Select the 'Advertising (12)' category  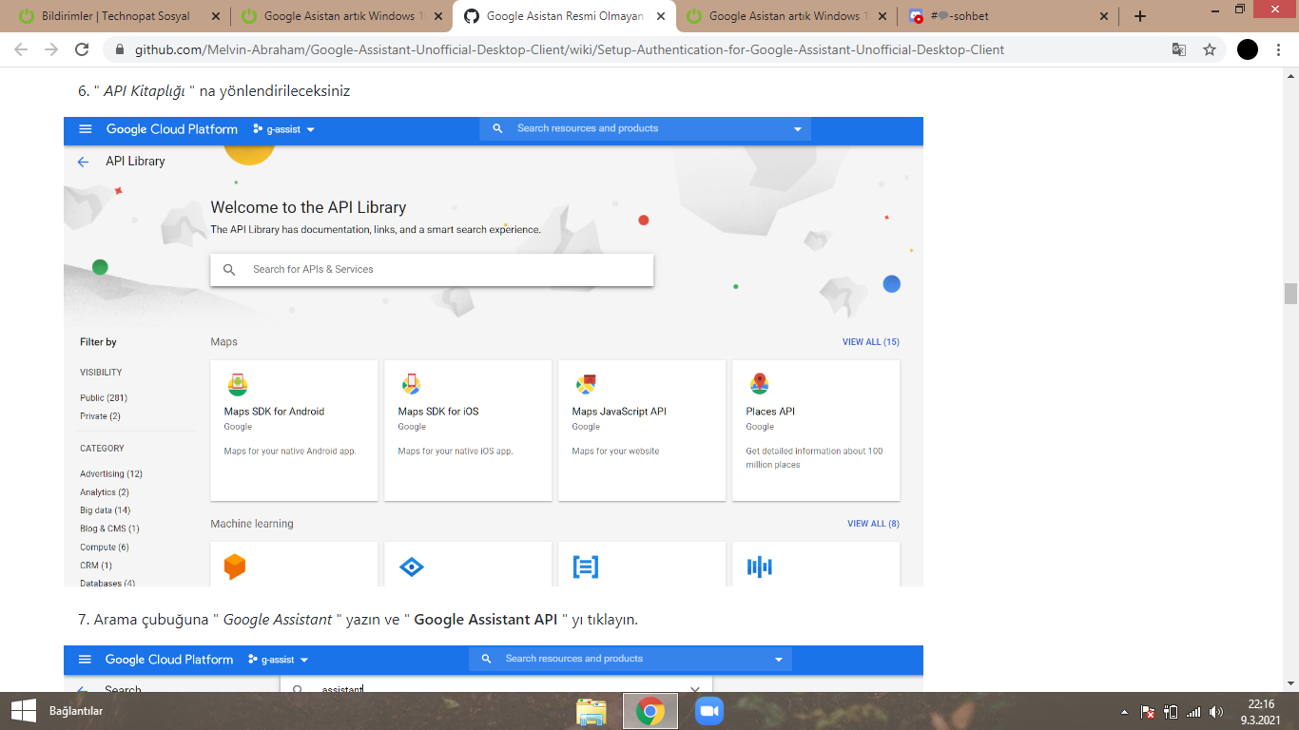111,473
